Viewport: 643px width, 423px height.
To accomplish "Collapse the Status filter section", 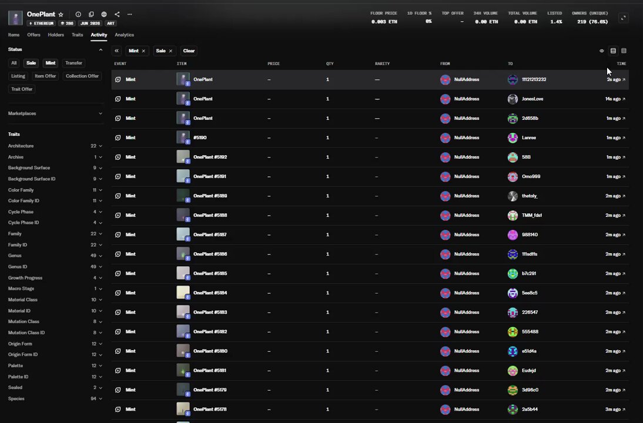I will click(101, 49).
